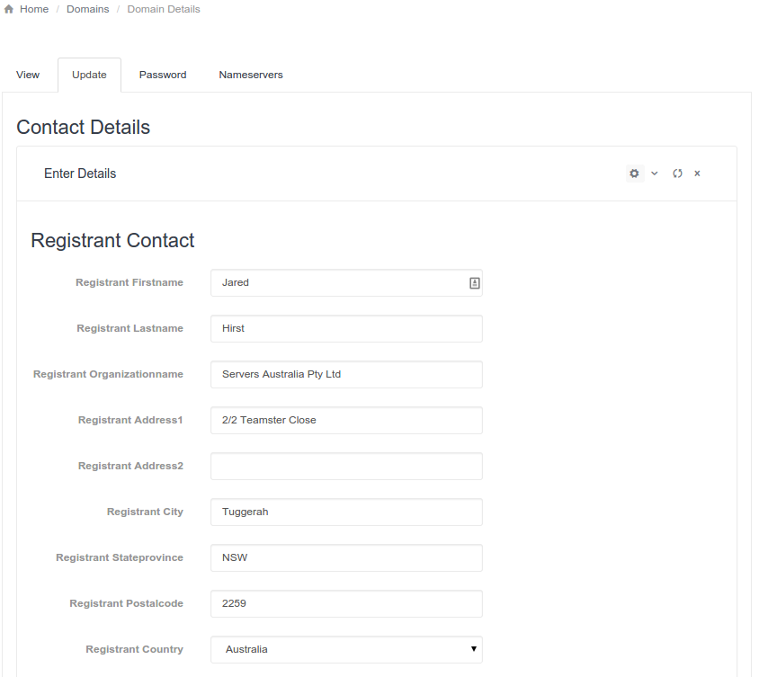Click the Registrant Organizationname input
This screenshot has width=759, height=677.
[346, 375]
